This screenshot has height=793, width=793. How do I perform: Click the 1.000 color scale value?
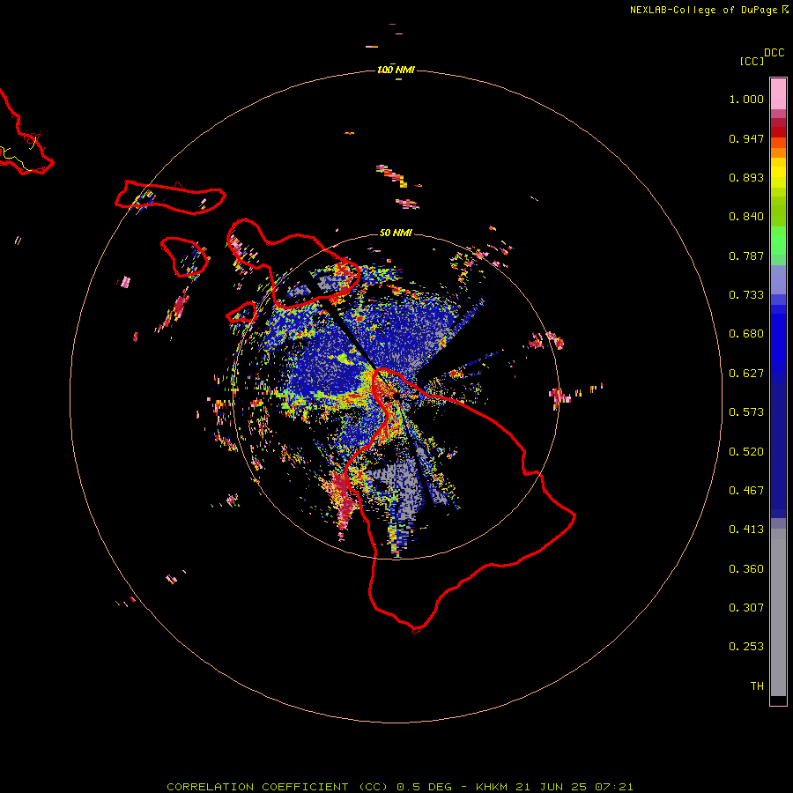[746, 99]
